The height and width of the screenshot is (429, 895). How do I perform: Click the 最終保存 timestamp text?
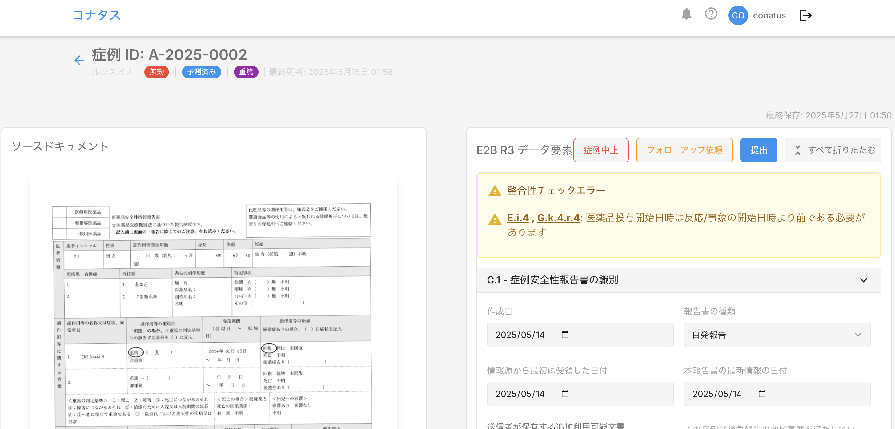point(829,115)
